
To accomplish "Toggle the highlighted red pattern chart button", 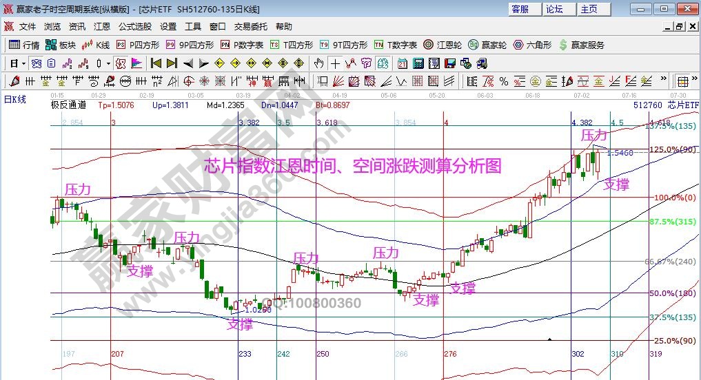I will pos(121,63).
